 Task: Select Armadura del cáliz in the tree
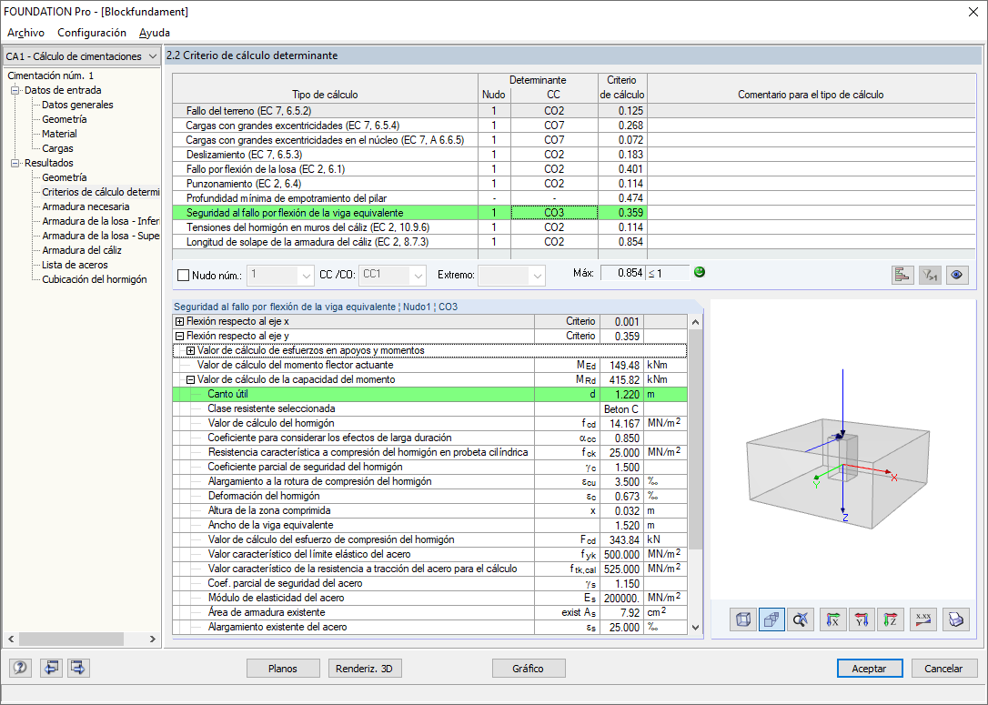[82, 250]
